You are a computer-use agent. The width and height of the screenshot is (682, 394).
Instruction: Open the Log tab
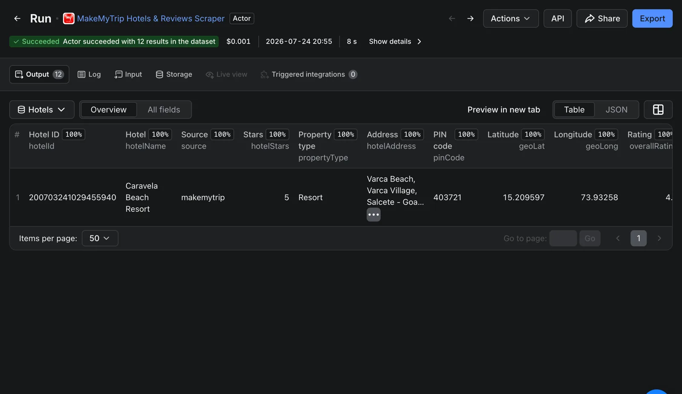[x=89, y=74]
